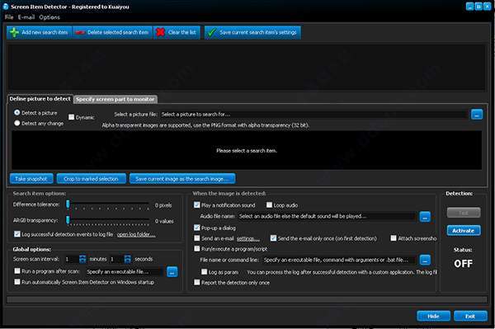Viewport: 495px width, 329px height.
Task: Open the browse button for picture file
Action: (x=477, y=115)
